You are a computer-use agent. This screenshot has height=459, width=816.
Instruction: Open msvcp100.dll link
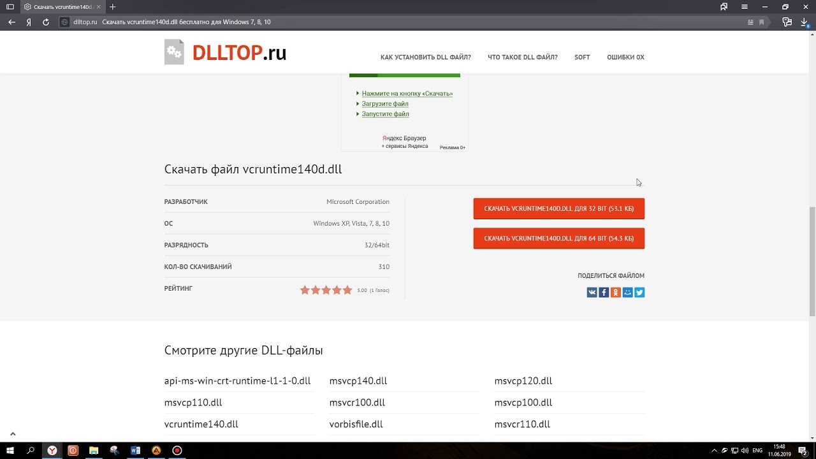pos(523,403)
